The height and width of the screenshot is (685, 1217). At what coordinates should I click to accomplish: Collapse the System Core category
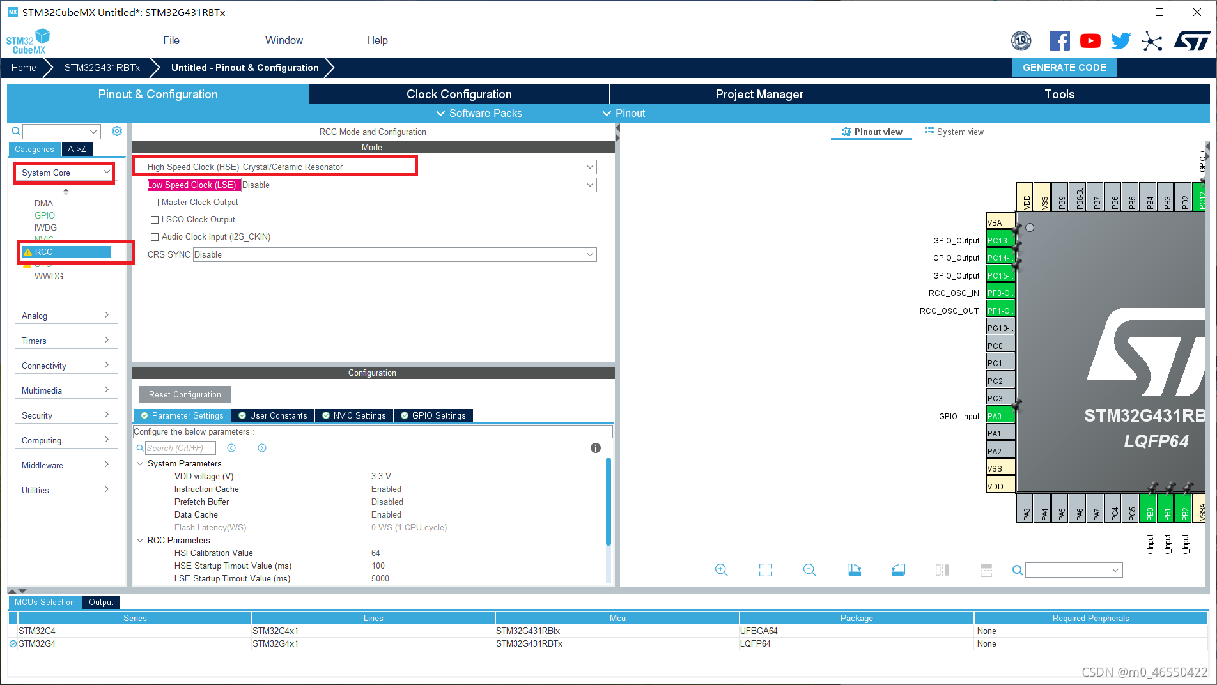click(65, 173)
